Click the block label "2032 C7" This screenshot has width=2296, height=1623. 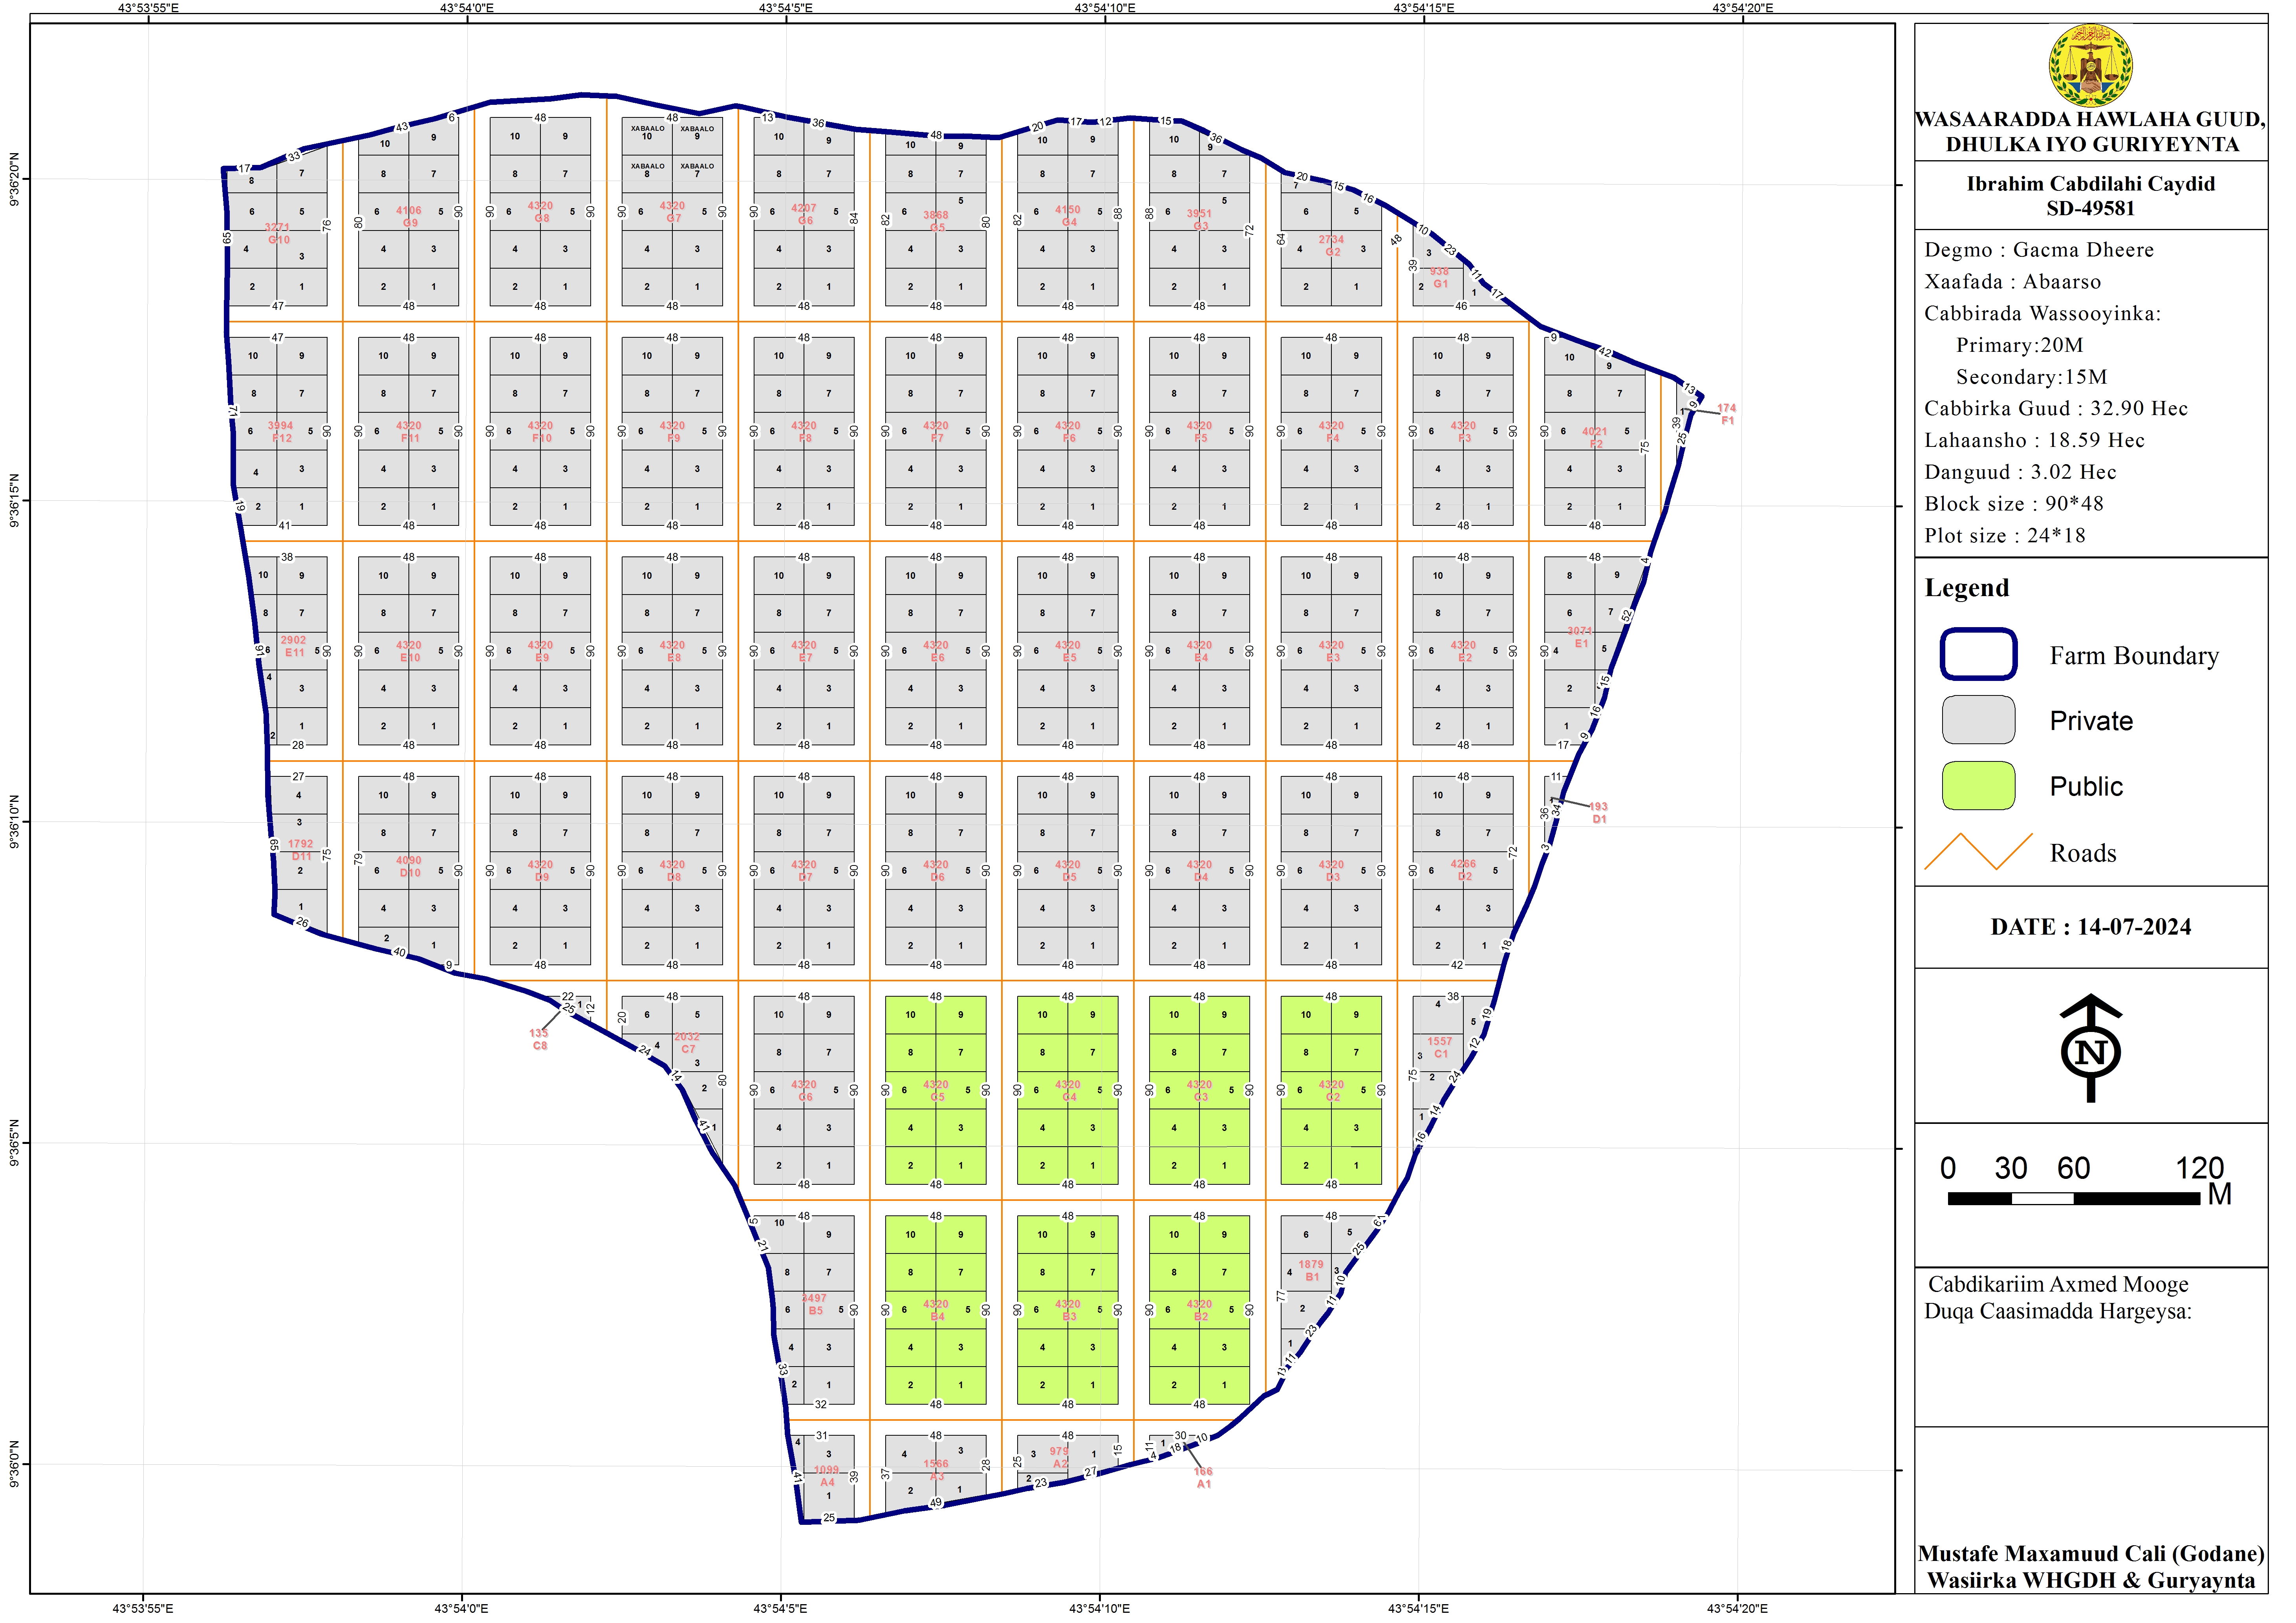tap(687, 1043)
